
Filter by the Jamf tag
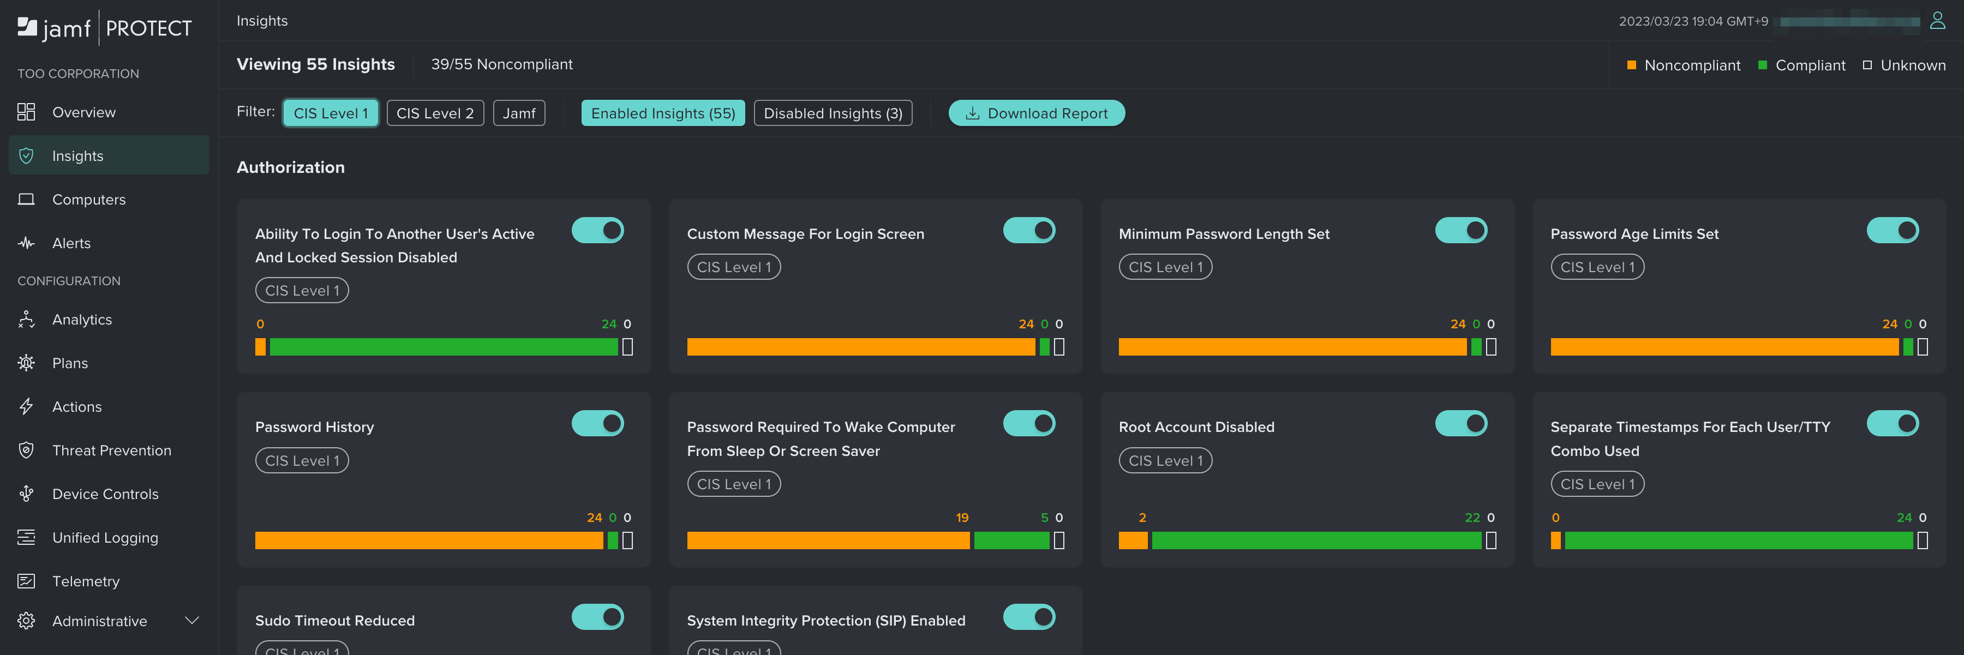(x=518, y=113)
